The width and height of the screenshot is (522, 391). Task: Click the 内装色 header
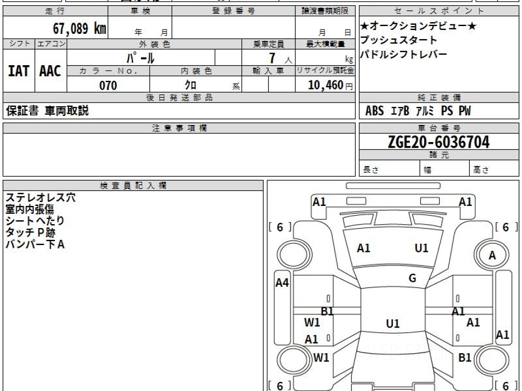click(196, 71)
